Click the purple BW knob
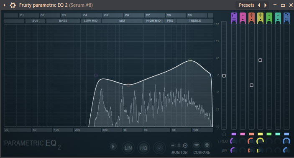The width and height of the screenshot is (294, 158). [233, 150]
